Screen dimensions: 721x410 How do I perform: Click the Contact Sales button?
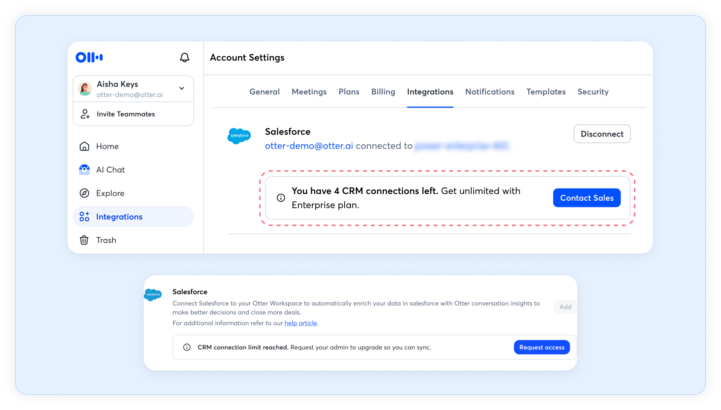587,198
